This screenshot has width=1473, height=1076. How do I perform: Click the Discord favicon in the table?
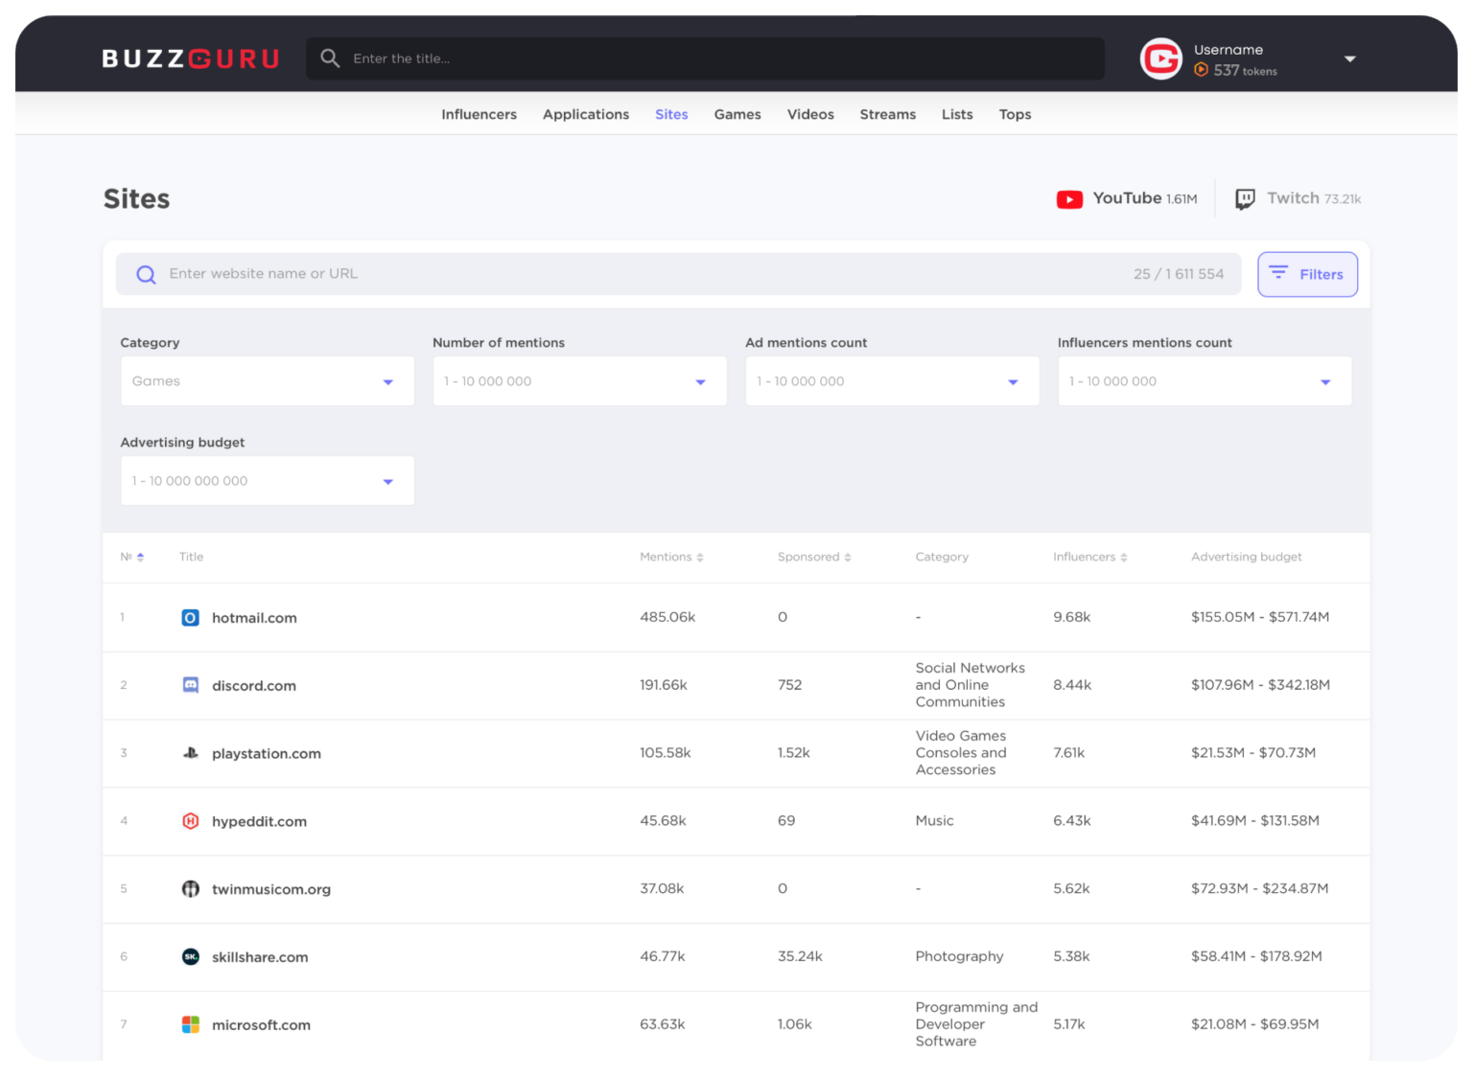tap(190, 685)
